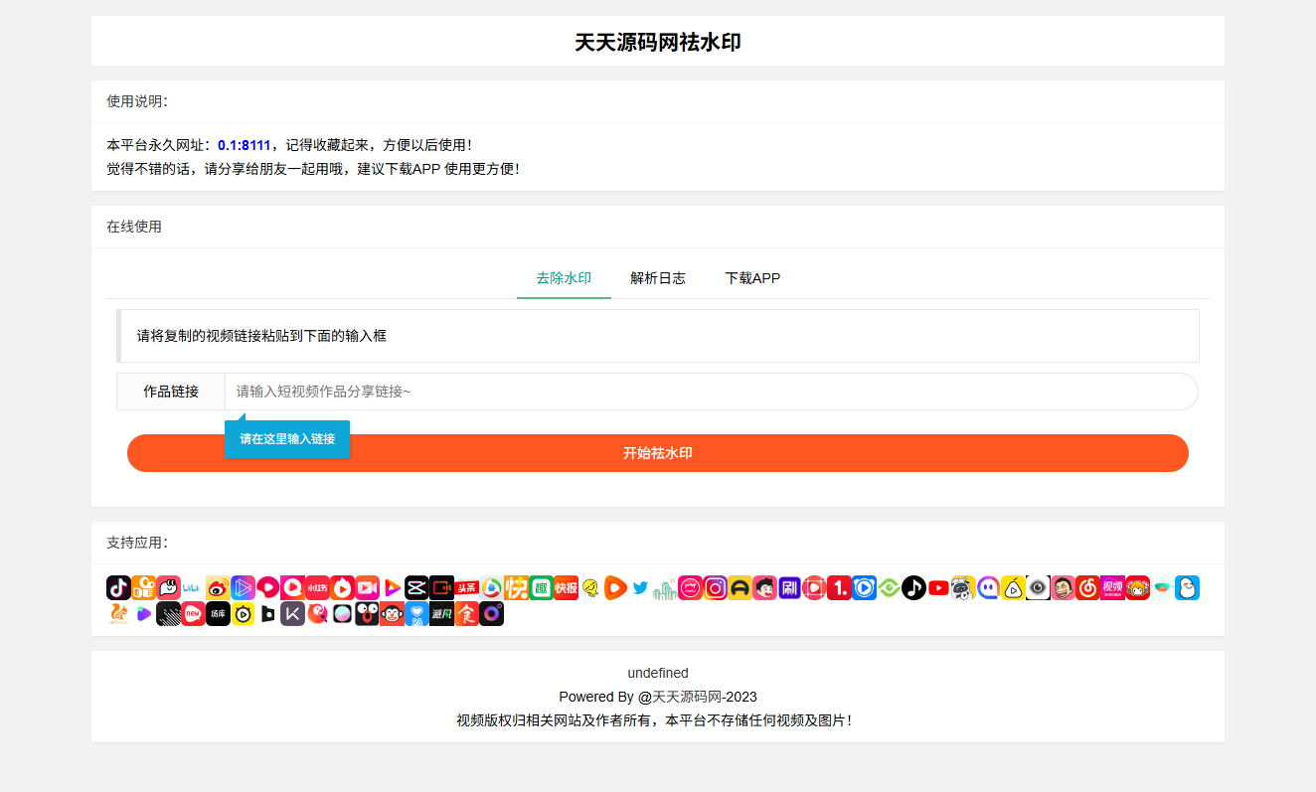Open the Twitter bird icon
The width and height of the screenshot is (1316, 792).
[639, 587]
